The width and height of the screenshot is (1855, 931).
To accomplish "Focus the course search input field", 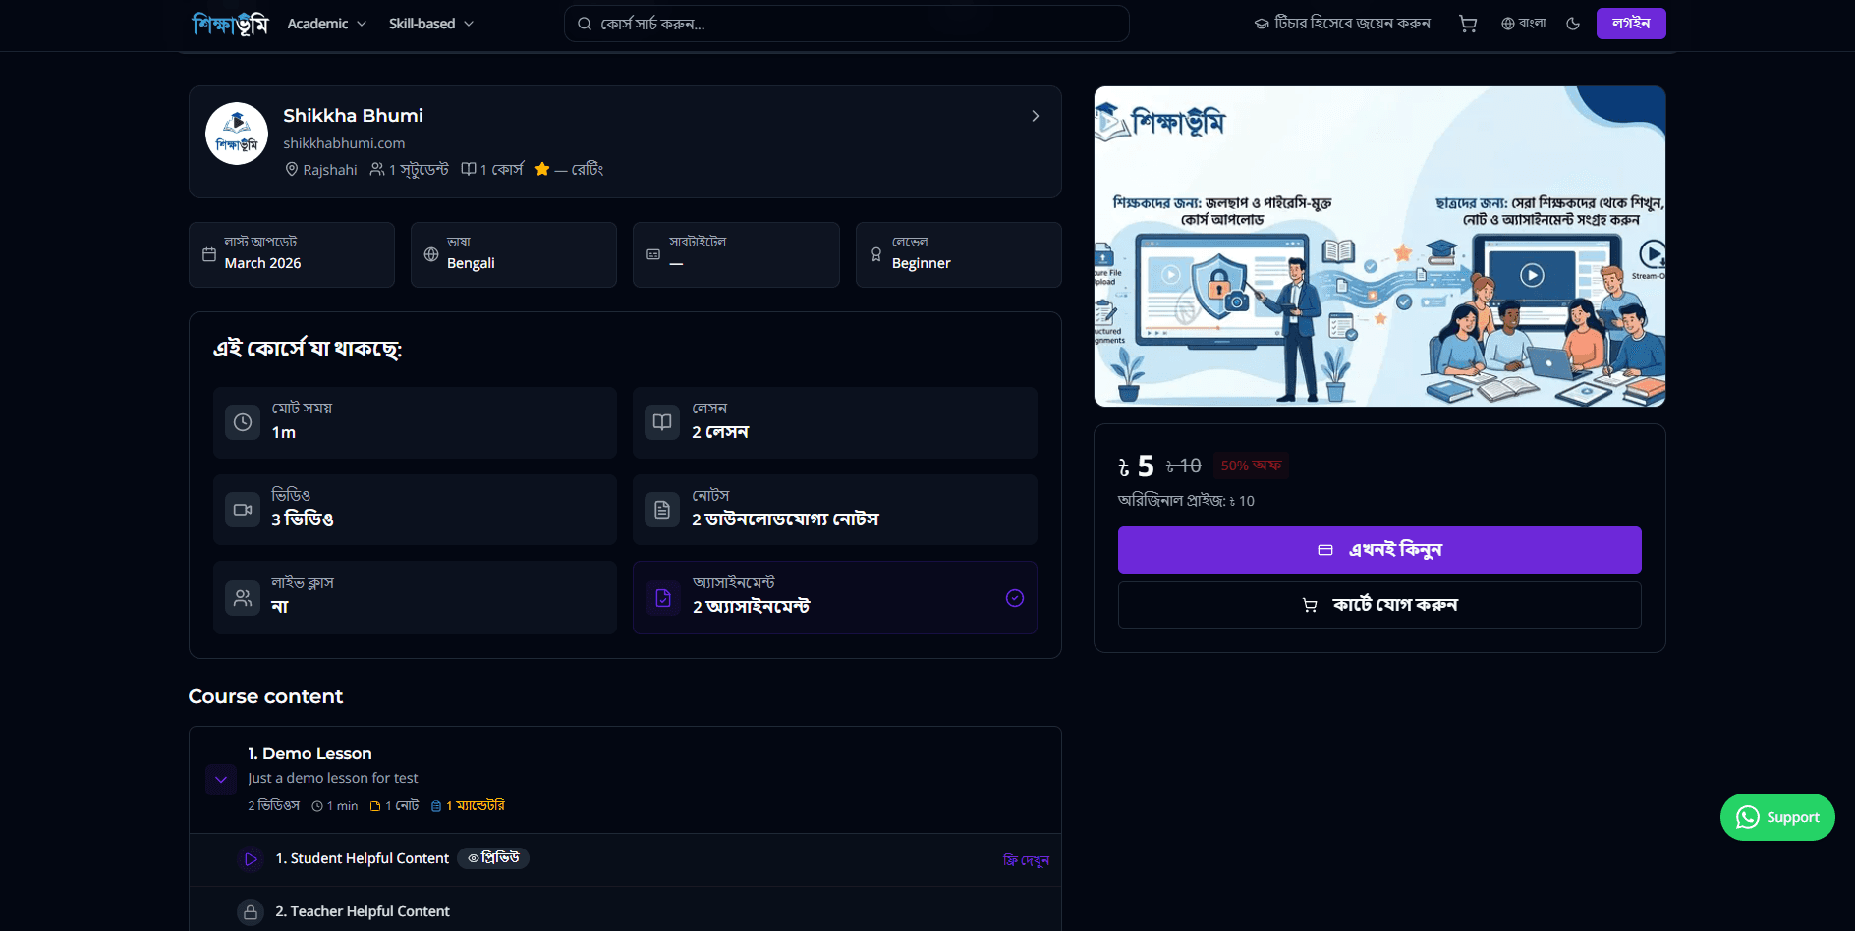I will (x=846, y=24).
